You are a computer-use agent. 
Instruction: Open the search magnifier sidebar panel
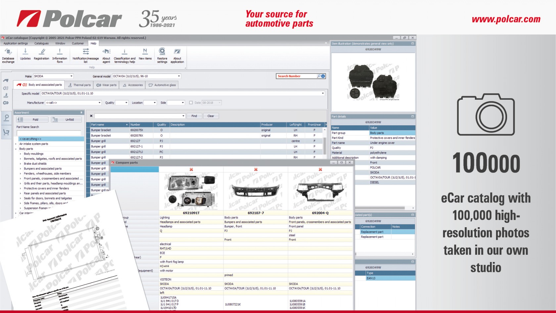click(x=6, y=118)
